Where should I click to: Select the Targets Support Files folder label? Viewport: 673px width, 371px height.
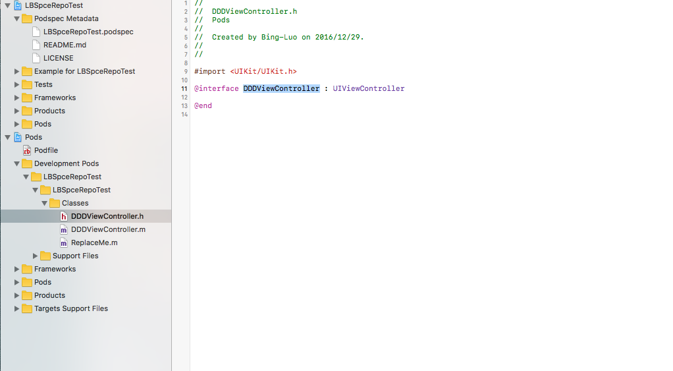70,308
